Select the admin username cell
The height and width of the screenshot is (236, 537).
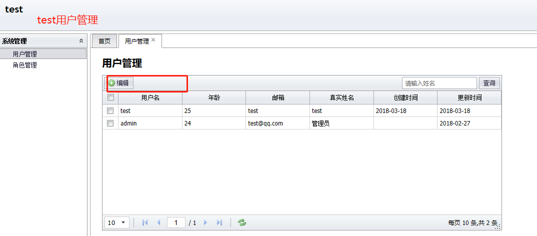pyautogui.click(x=150, y=123)
